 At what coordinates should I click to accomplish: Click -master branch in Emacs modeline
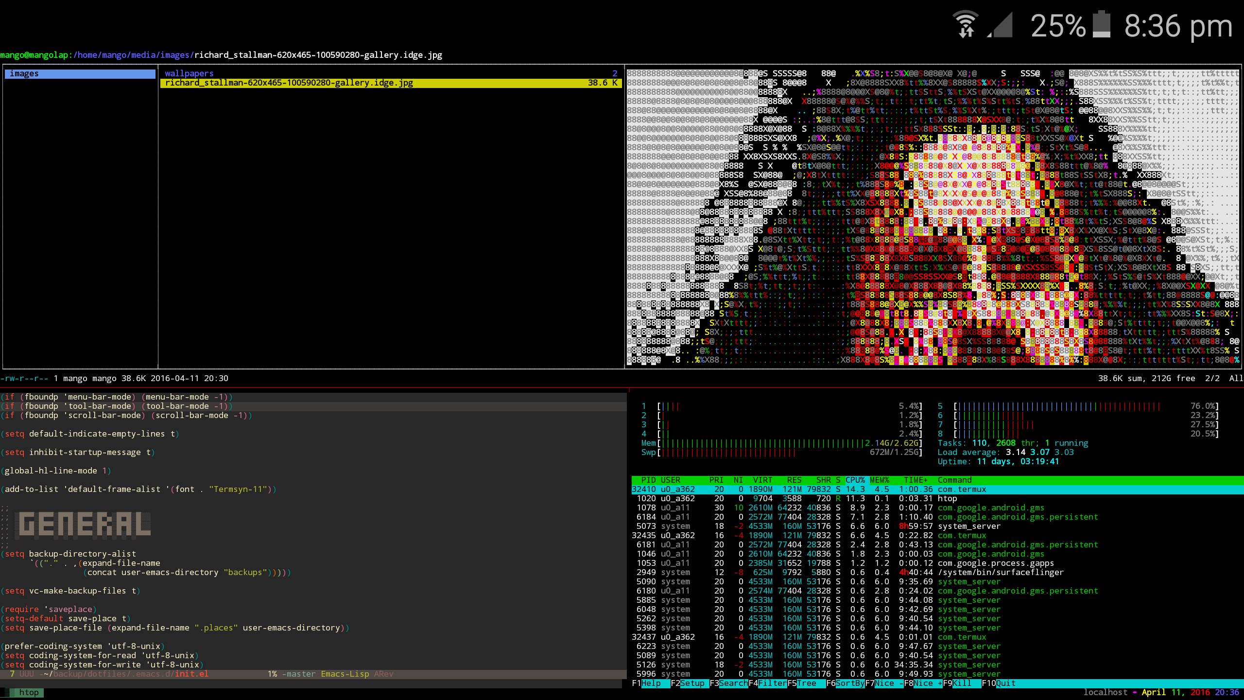[299, 674]
